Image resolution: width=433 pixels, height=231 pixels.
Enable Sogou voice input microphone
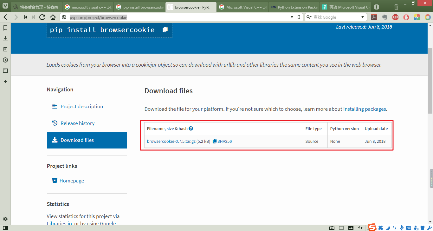402,228
